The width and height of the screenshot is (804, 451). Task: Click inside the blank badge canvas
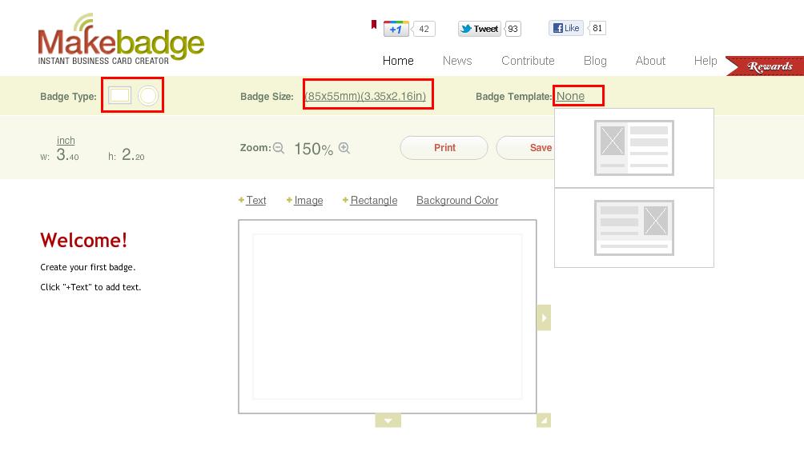pos(387,317)
